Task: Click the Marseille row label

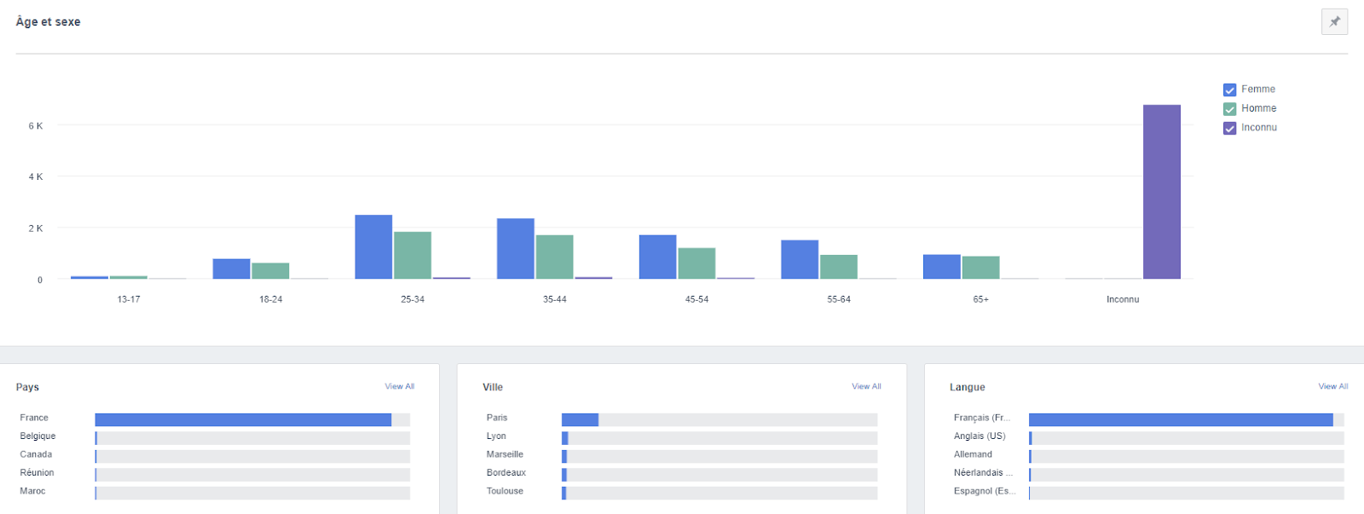Action: [505, 454]
